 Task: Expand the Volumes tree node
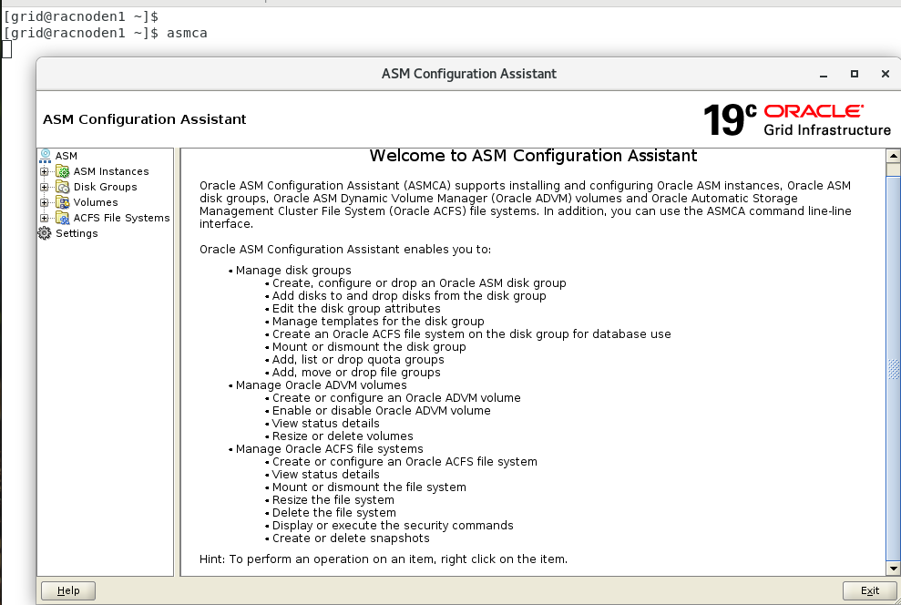[x=45, y=202]
